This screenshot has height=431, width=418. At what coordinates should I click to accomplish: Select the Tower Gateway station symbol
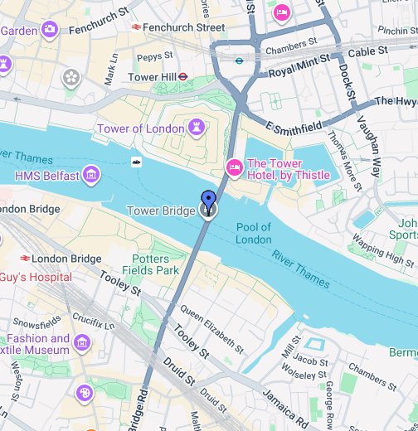pos(239,61)
